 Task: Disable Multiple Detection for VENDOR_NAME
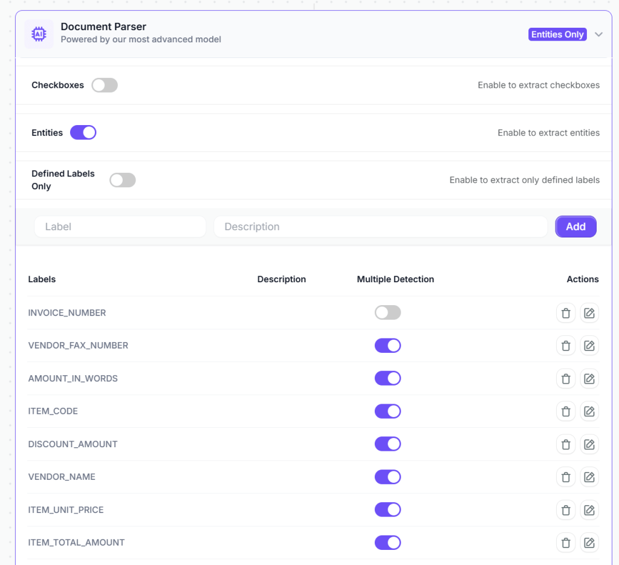[387, 477]
